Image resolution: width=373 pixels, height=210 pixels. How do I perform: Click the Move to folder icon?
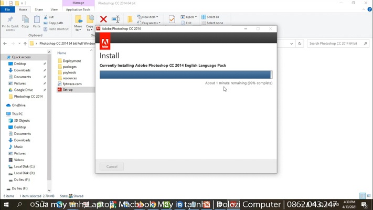pyautogui.click(x=78, y=19)
